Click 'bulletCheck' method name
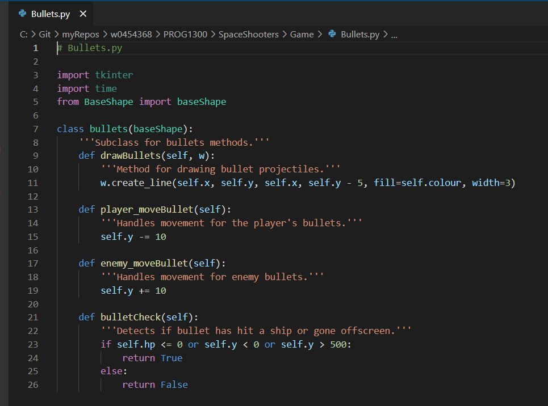Viewport: 548px width, 406px height. coord(131,318)
